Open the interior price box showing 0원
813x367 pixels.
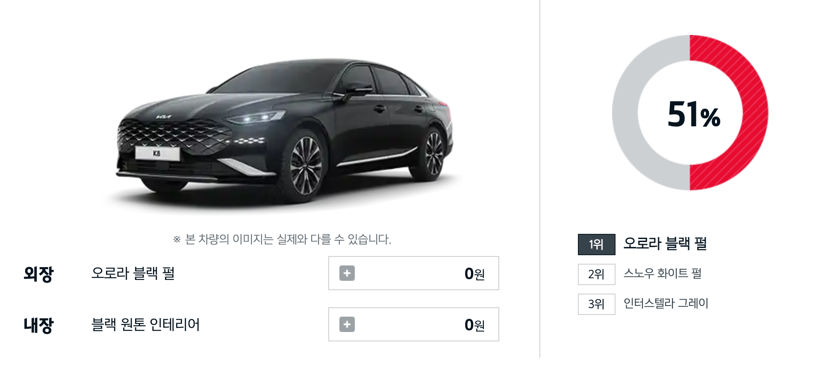pos(413,324)
